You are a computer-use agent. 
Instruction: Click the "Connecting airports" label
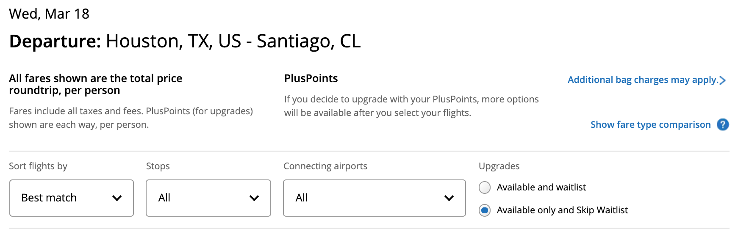tap(325, 166)
